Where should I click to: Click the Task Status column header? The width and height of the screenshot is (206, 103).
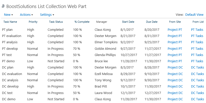tap(56, 22)
